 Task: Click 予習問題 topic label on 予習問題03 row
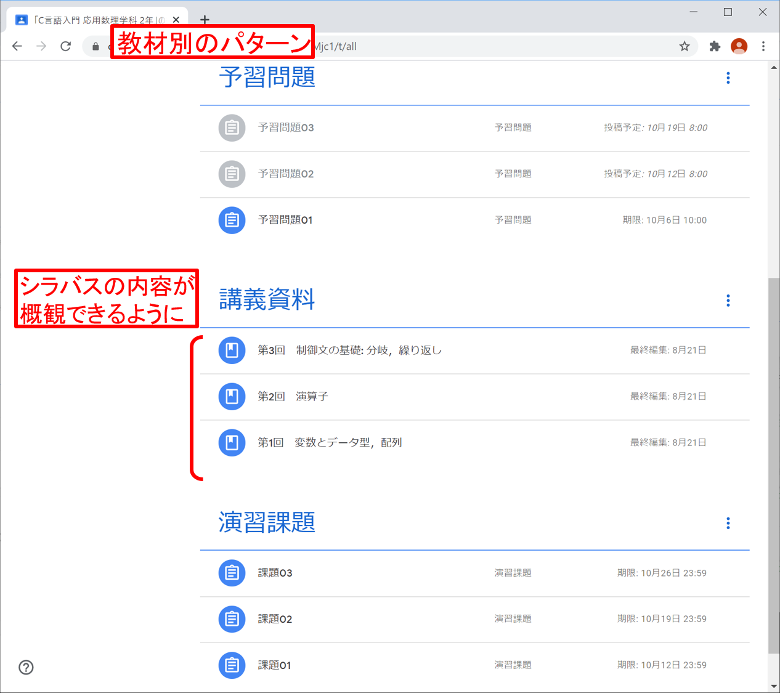pyautogui.click(x=513, y=128)
